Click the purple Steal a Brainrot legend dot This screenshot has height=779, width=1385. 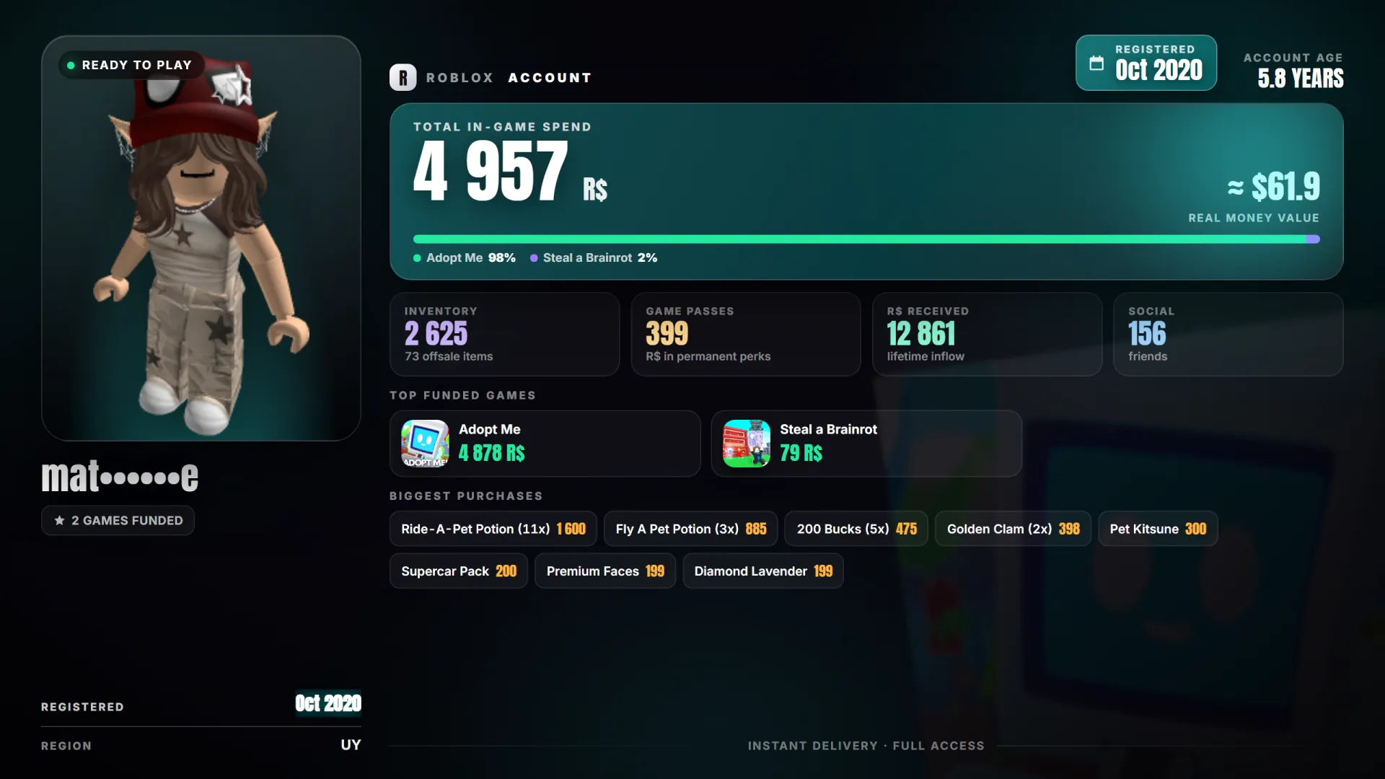click(534, 258)
